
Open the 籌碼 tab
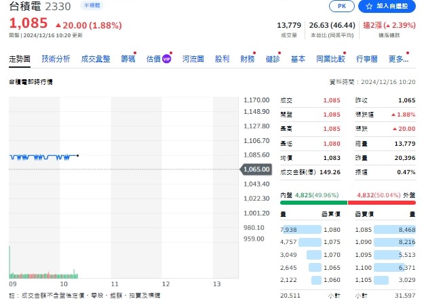point(128,59)
